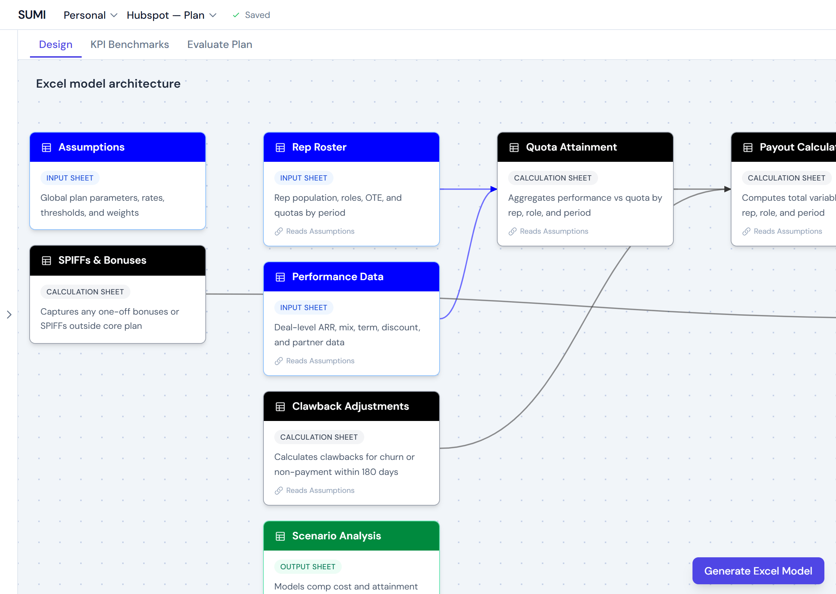Screen dimensions: 836x594
Task: Click the Quota Attainment table icon
Action: 514,148
